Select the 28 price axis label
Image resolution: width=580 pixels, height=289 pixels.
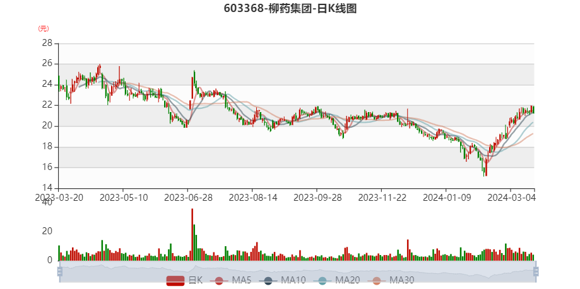[48, 43]
